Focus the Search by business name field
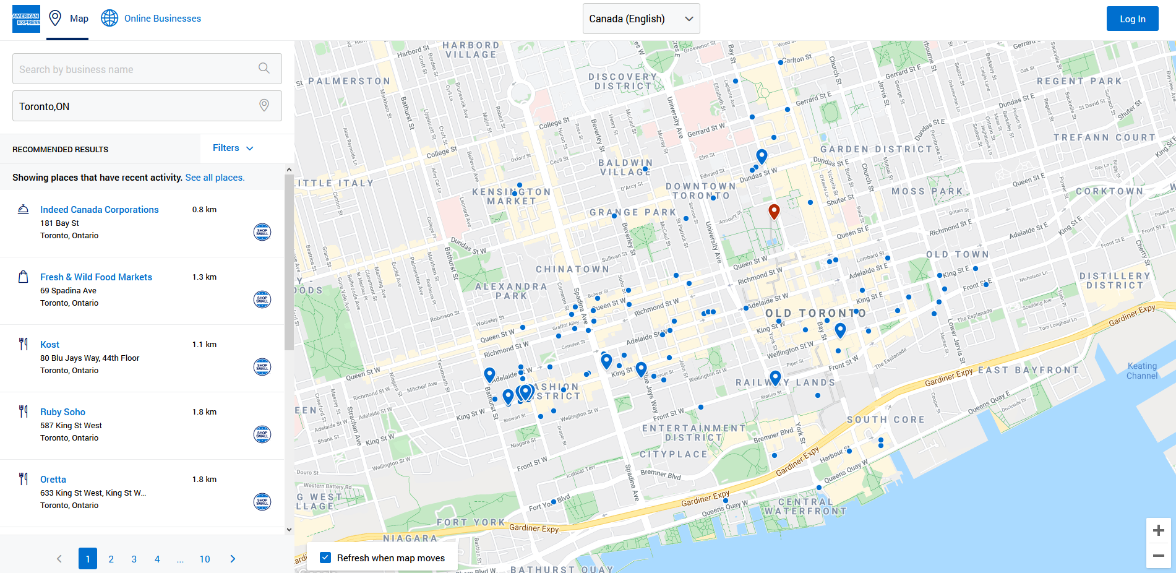Image resolution: width=1176 pixels, height=573 pixels. (x=147, y=69)
